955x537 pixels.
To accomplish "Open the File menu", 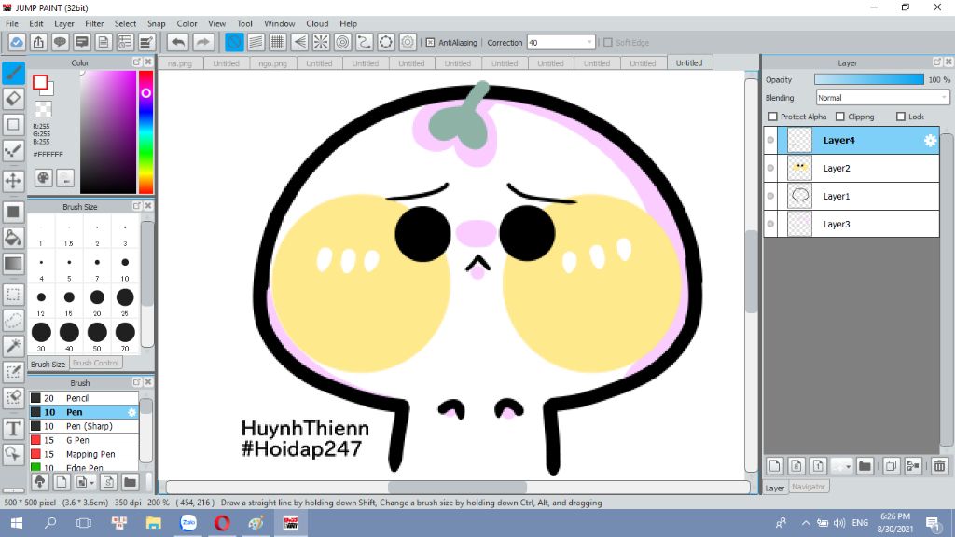I will [x=12, y=23].
